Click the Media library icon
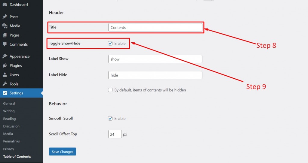This screenshot has width=308, height=163. pyautogui.click(x=5, y=26)
